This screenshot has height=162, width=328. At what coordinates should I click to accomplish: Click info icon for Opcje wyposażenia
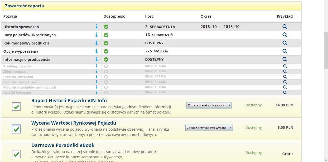(x=97, y=51)
